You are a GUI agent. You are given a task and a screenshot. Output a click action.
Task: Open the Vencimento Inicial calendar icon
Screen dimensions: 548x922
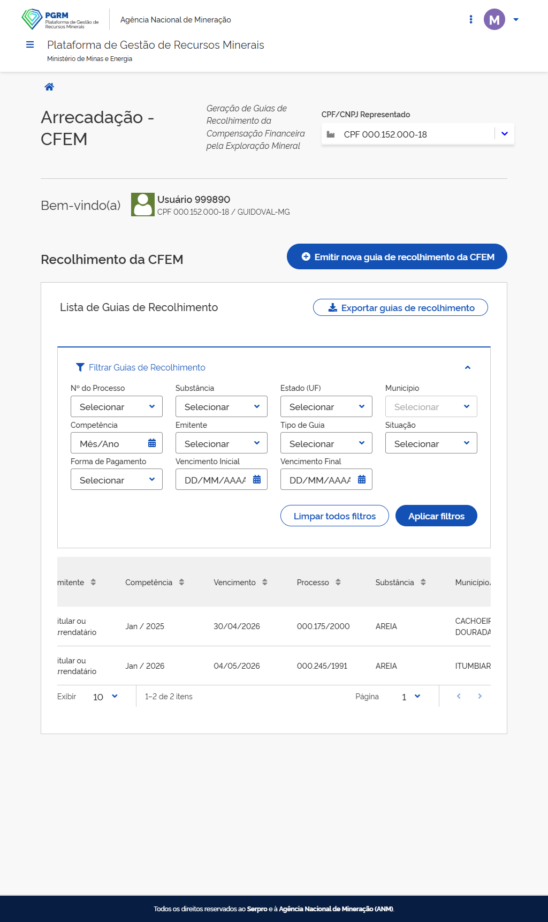[257, 480]
